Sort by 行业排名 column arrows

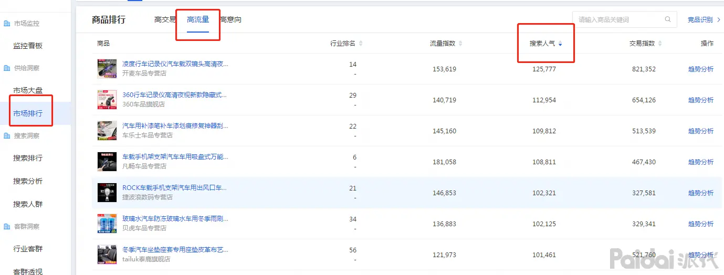click(360, 44)
